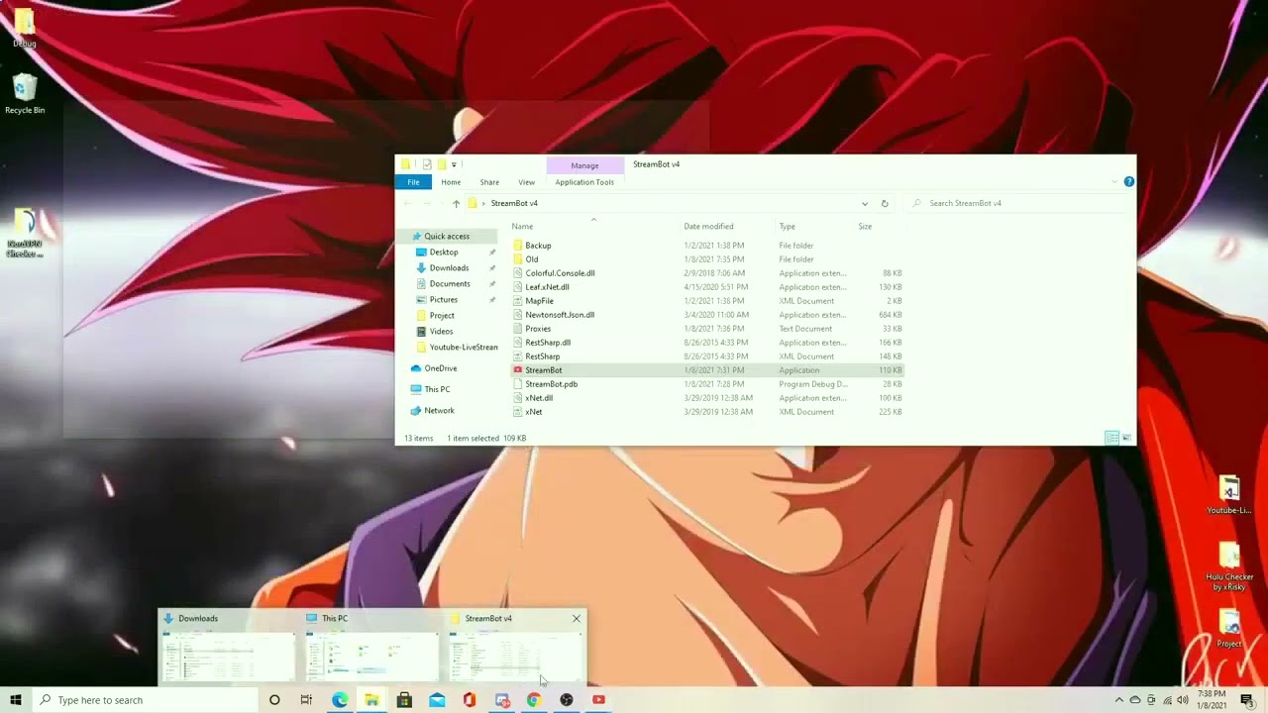1268x713 pixels.
Task: Click the Manage contextual tab
Action: tap(584, 165)
